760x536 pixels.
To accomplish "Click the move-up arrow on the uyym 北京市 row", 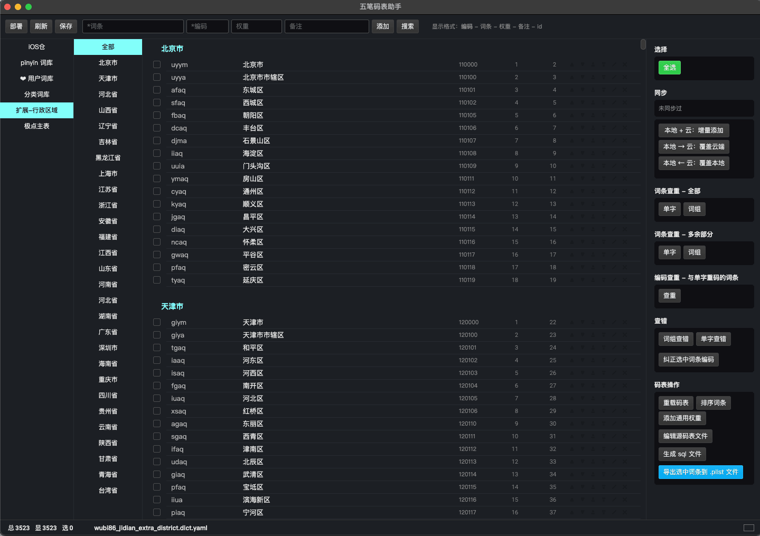I will pyautogui.click(x=572, y=65).
